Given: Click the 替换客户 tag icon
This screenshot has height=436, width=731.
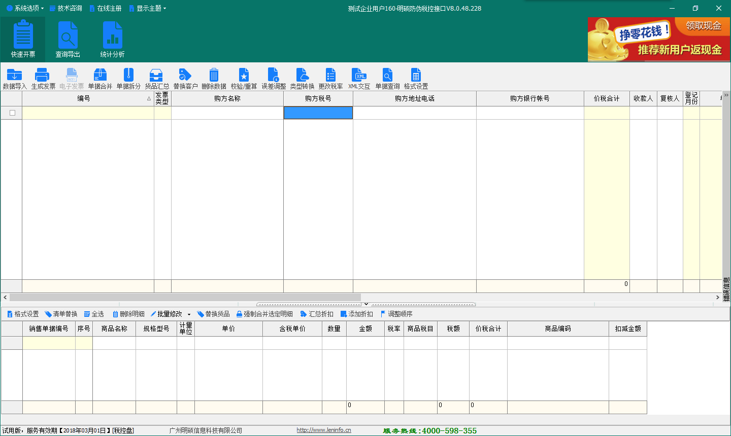Looking at the screenshot, I should pyautogui.click(x=185, y=75).
